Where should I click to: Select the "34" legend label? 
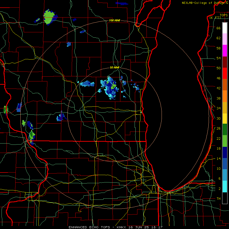(x=219, y=108)
